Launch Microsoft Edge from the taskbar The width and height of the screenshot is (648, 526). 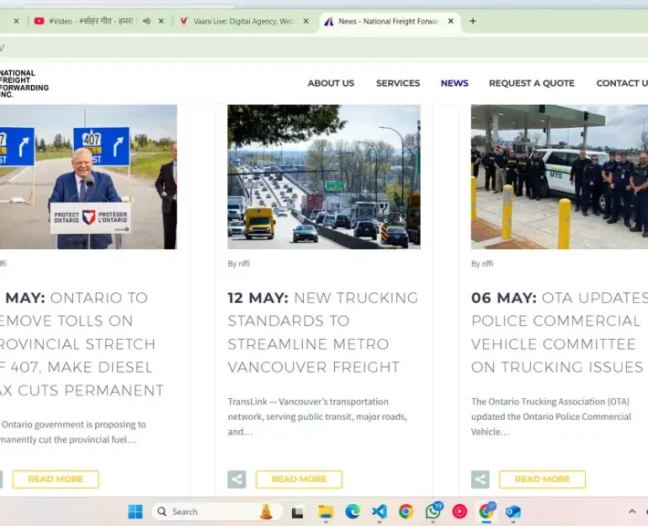352,512
